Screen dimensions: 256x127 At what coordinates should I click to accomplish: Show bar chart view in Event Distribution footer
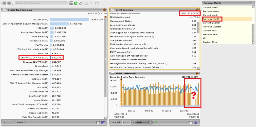pyautogui.click(x=195, y=122)
